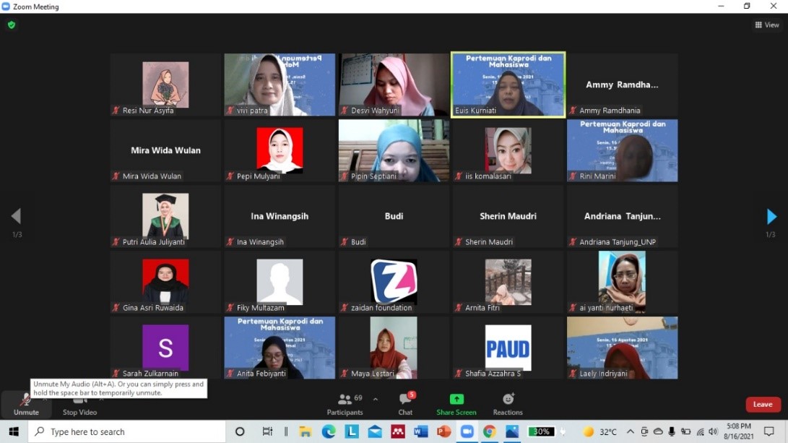Select Fiky Multazam's placeholder avatar tile
This screenshot has height=443, width=788.
click(x=280, y=282)
